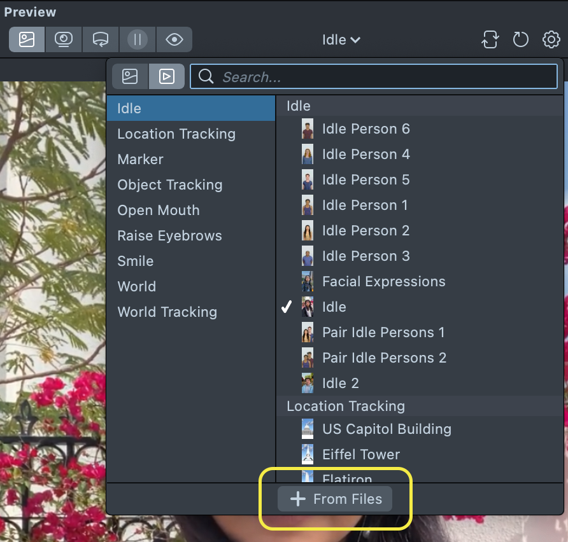Screen dimensions: 568x542
Task: Click the image preview icon in Preview toolbar
Action: point(27,39)
